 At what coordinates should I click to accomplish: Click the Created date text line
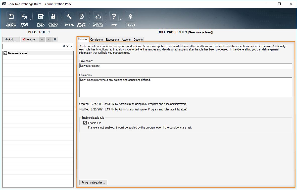133,104
